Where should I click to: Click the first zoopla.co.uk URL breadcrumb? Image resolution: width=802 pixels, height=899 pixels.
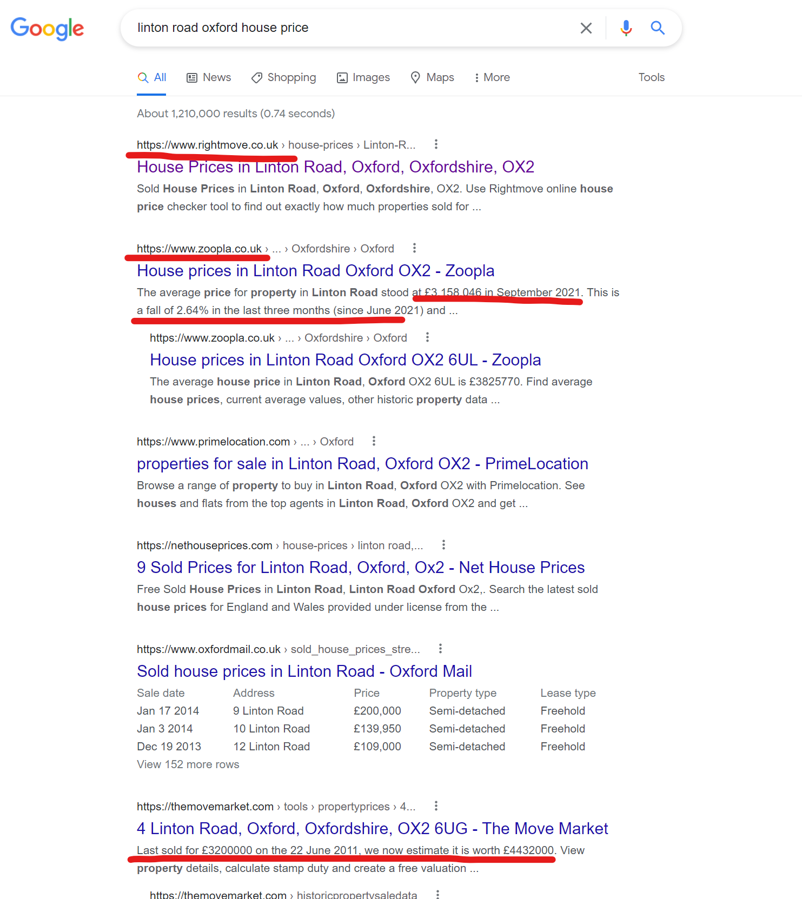[x=265, y=249]
